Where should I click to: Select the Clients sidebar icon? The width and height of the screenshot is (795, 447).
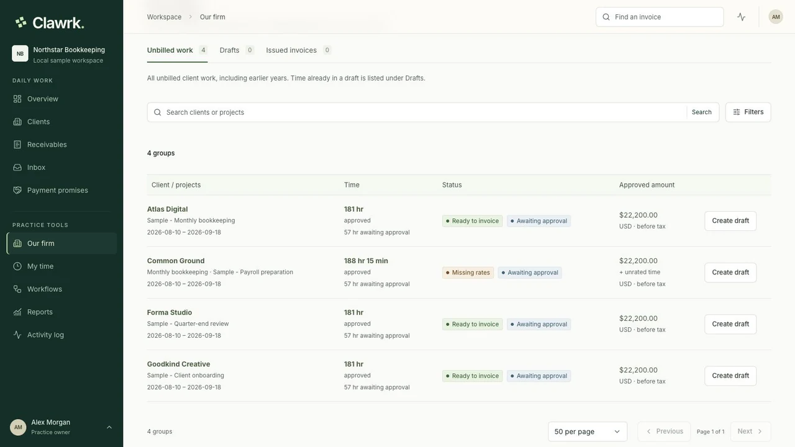click(x=17, y=122)
